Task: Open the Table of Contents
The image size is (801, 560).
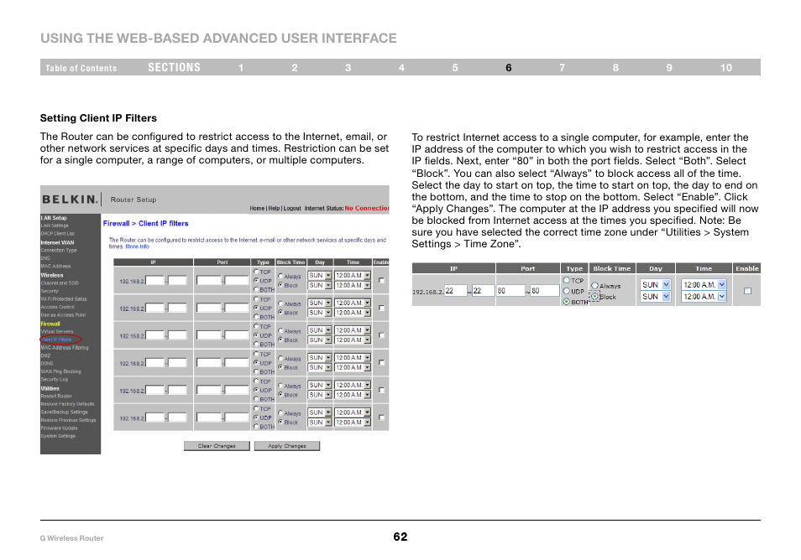Action: pyautogui.click(x=81, y=68)
